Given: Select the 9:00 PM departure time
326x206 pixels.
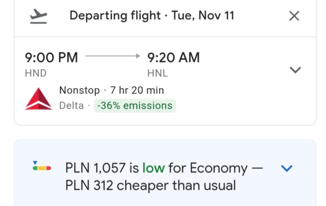Looking at the screenshot, I should 51,57.
